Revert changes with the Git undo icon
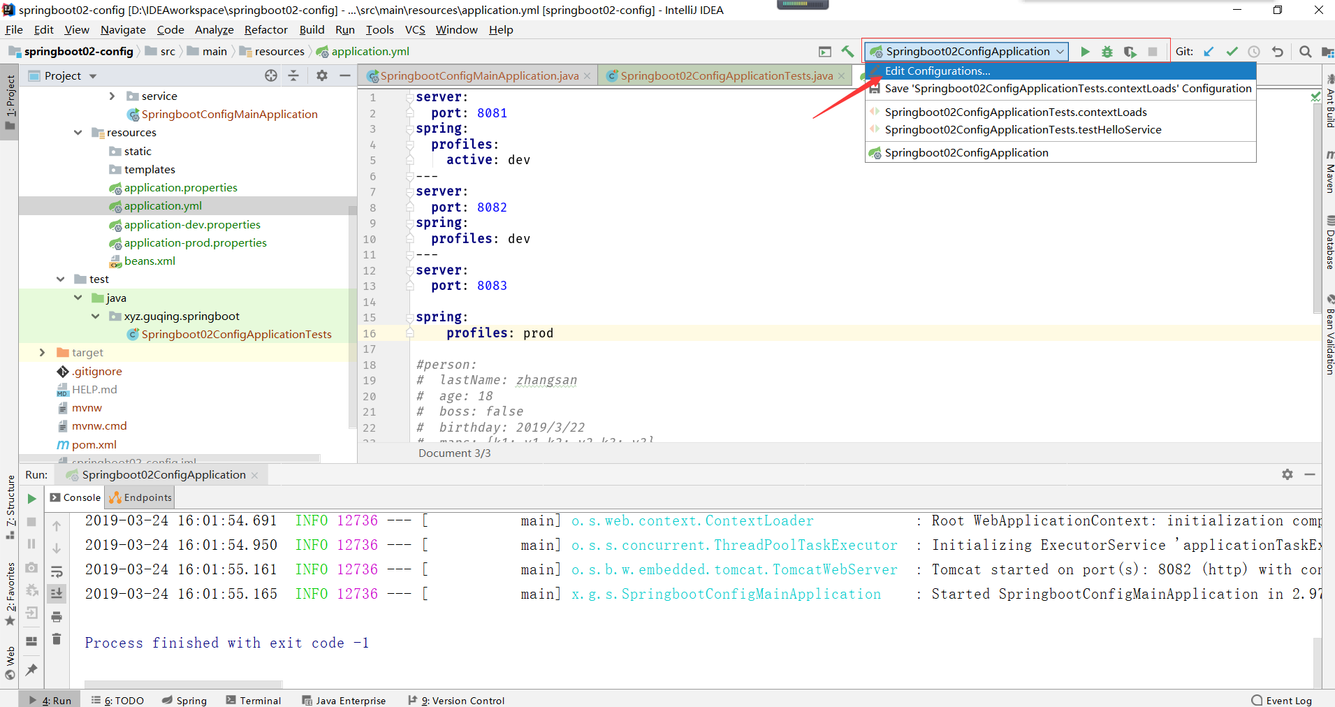The image size is (1335, 707). coord(1277,52)
